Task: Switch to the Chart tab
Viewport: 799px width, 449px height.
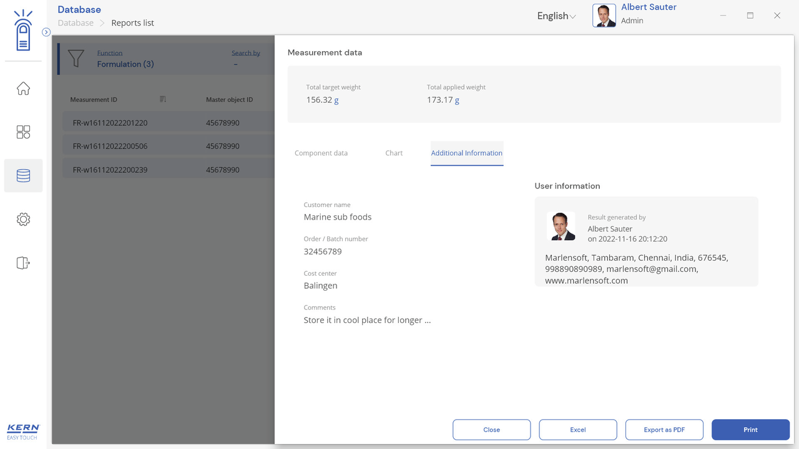Action: [394, 153]
